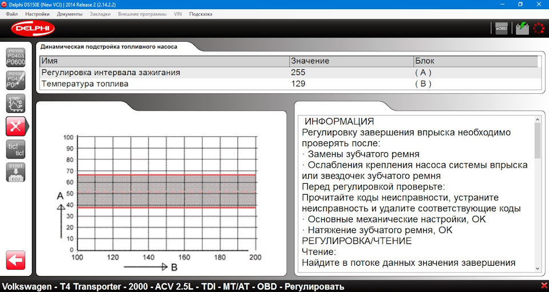Select the adjustment wrench tool icon
The image size is (549, 292).
15,126
